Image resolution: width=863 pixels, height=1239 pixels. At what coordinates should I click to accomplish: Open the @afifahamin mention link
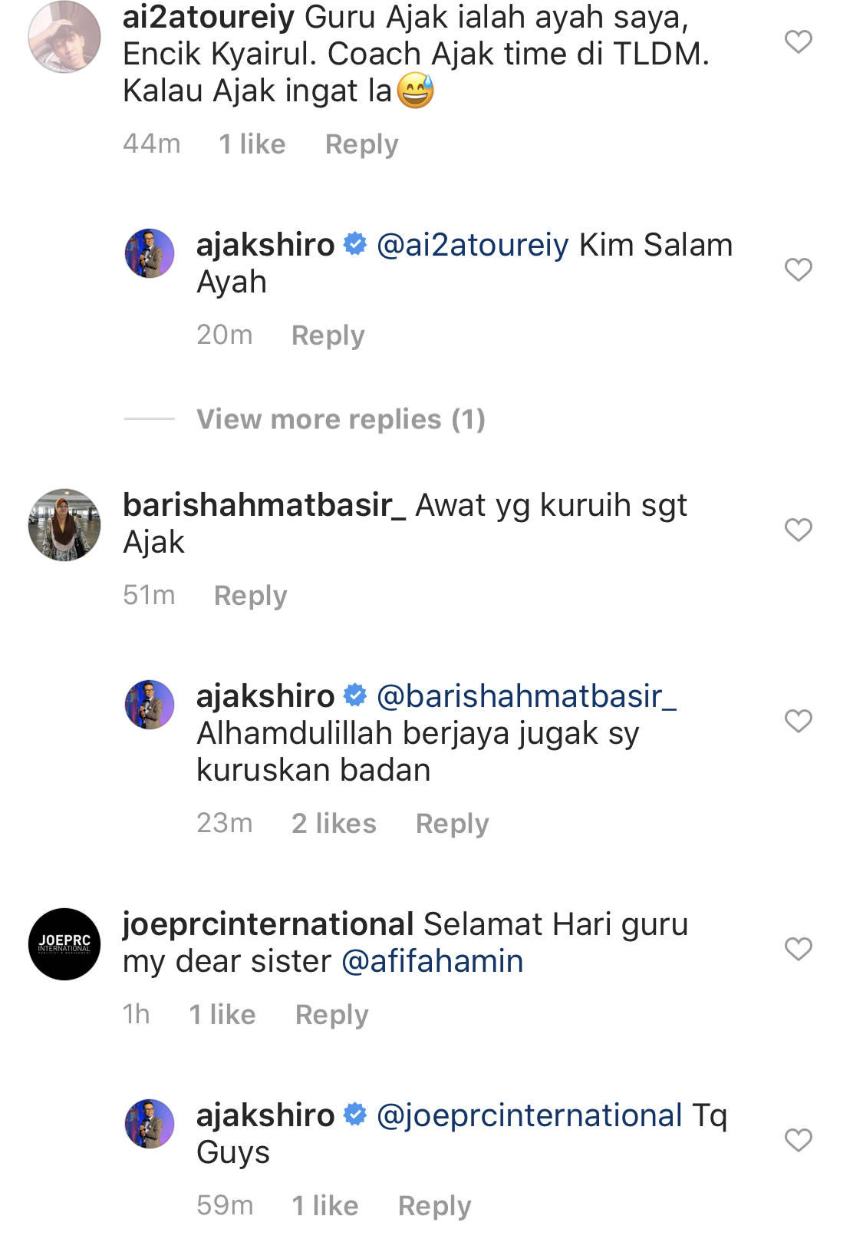[432, 961]
